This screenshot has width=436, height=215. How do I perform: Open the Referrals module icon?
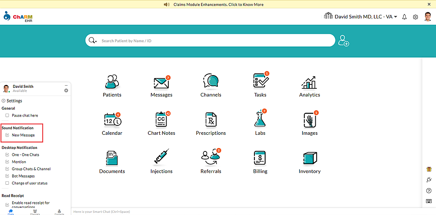pos(211,157)
